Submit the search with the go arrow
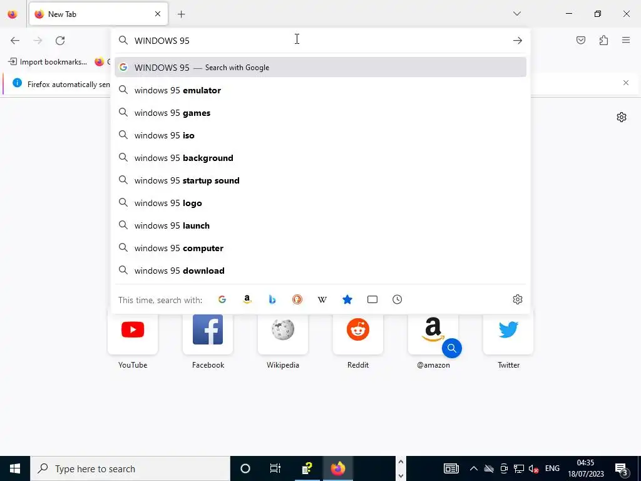 [x=518, y=41]
